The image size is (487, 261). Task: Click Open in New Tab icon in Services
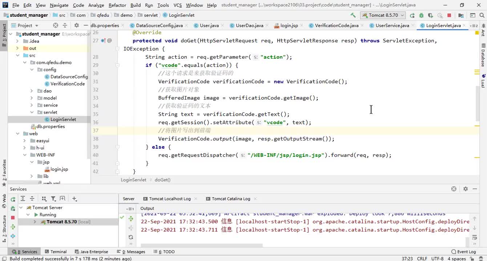(x=63, y=199)
